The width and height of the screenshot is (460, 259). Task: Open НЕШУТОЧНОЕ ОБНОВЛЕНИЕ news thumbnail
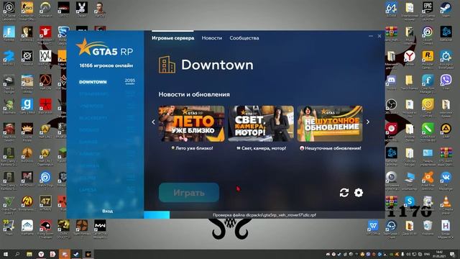pyautogui.click(x=330, y=124)
